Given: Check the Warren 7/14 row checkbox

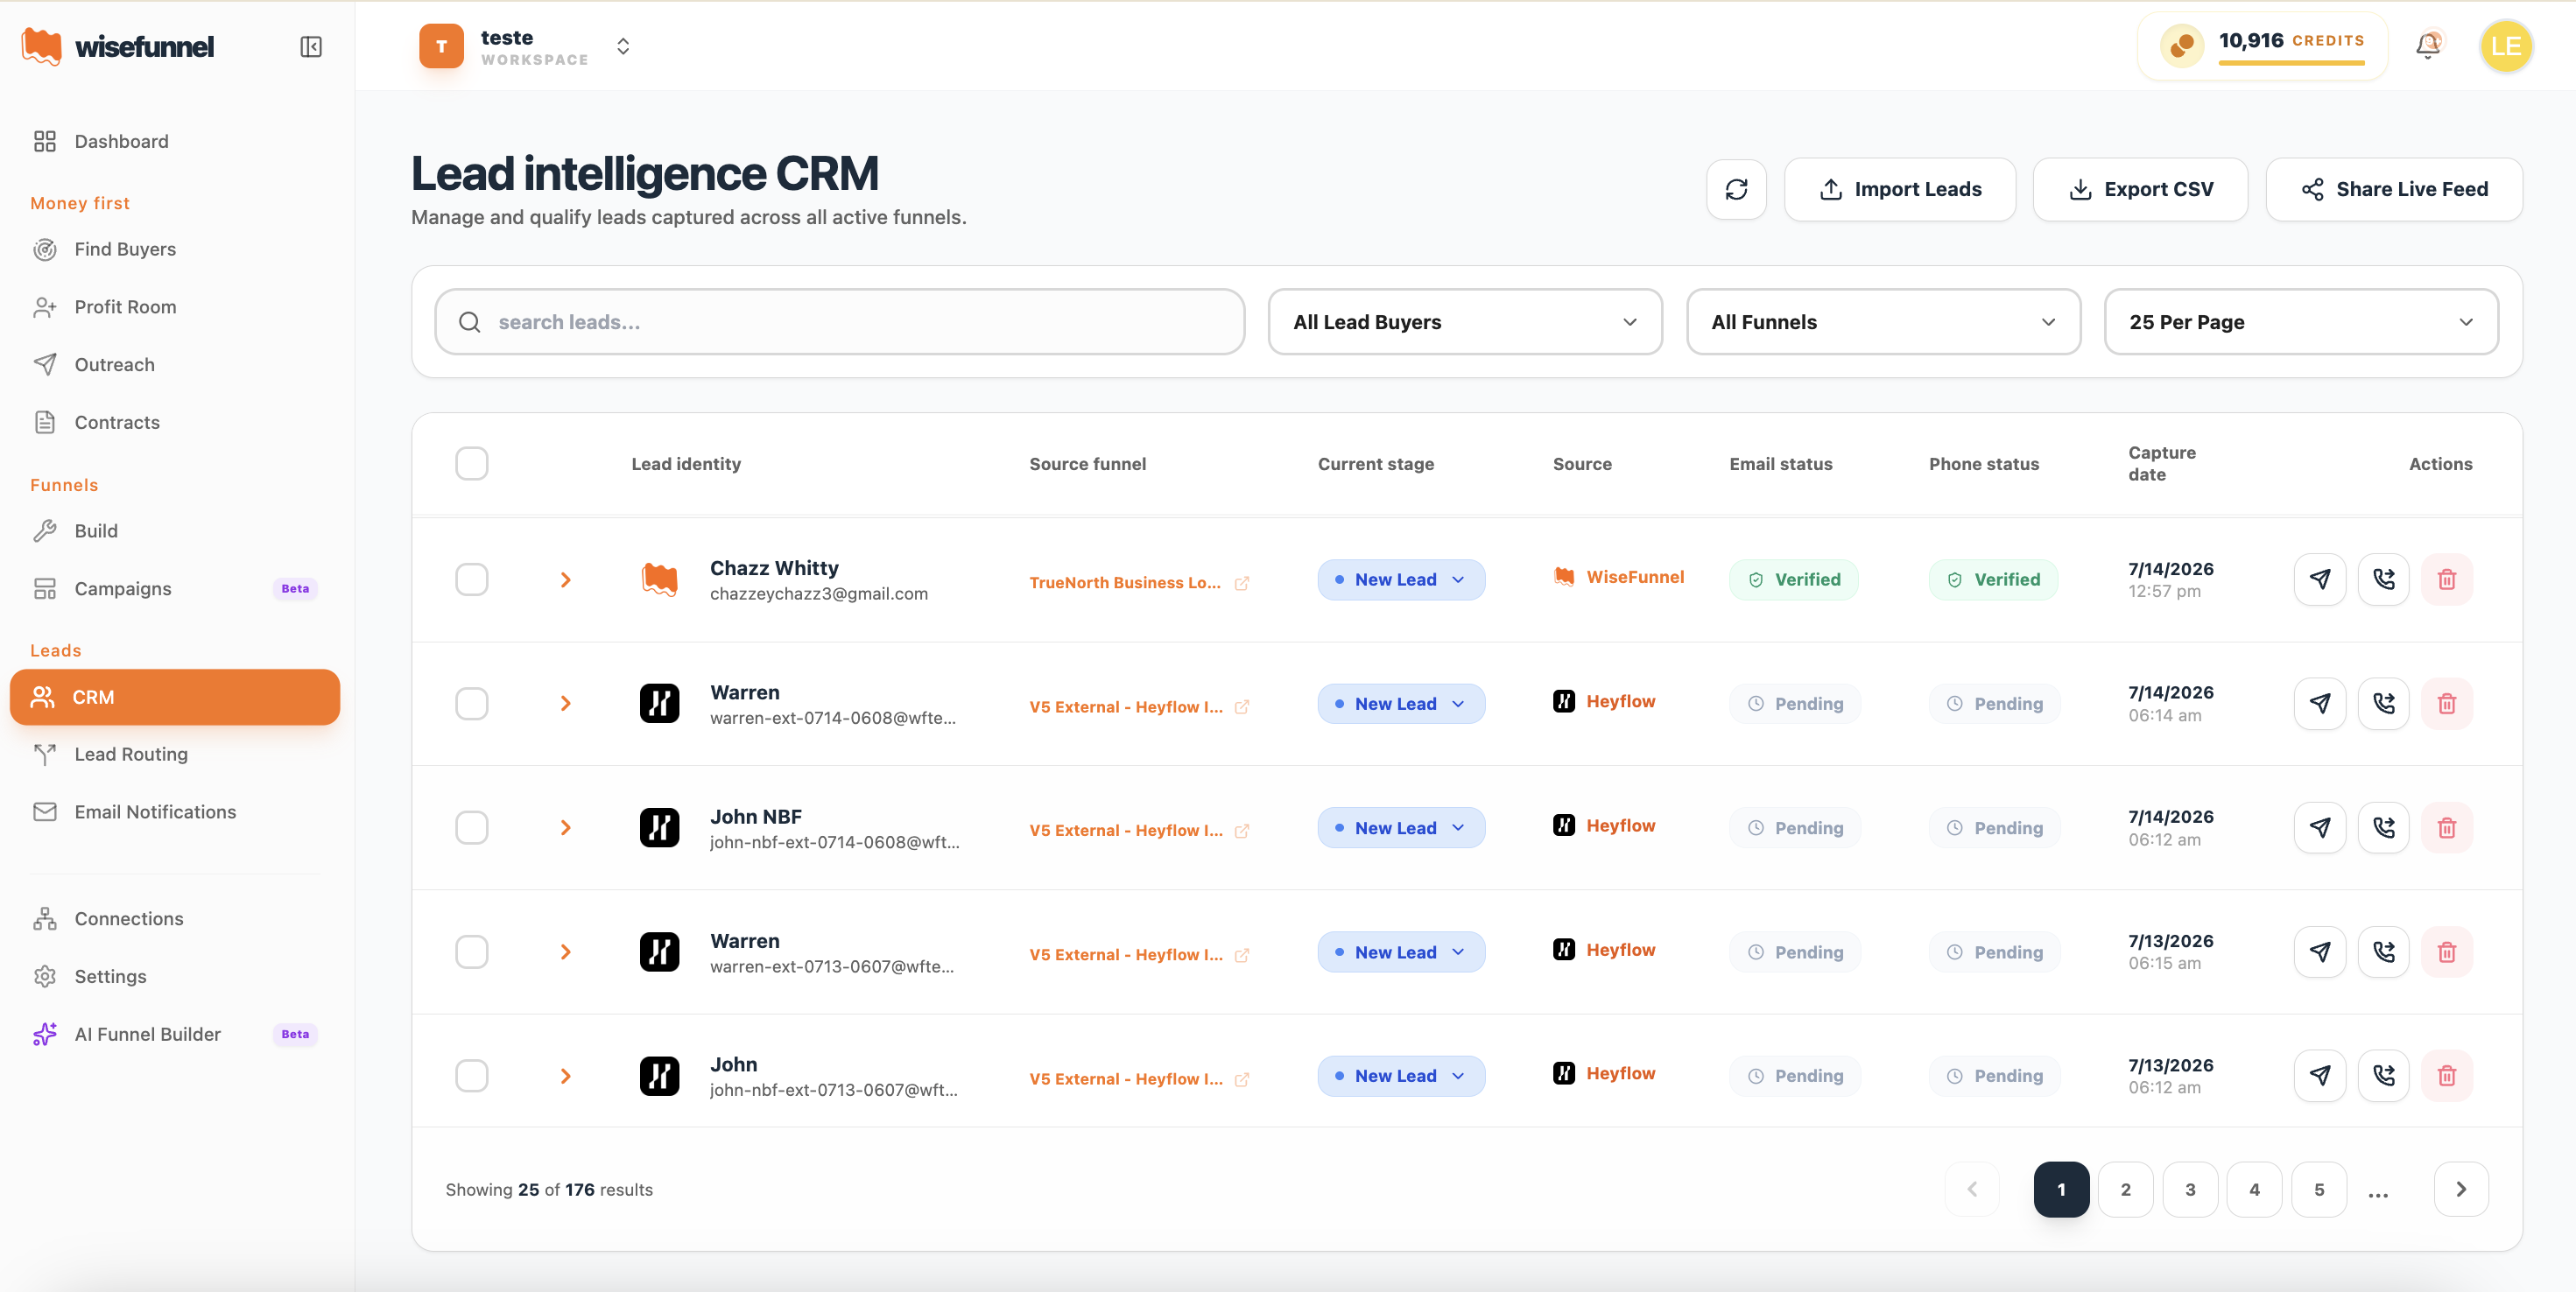Looking at the screenshot, I should tap(472, 704).
